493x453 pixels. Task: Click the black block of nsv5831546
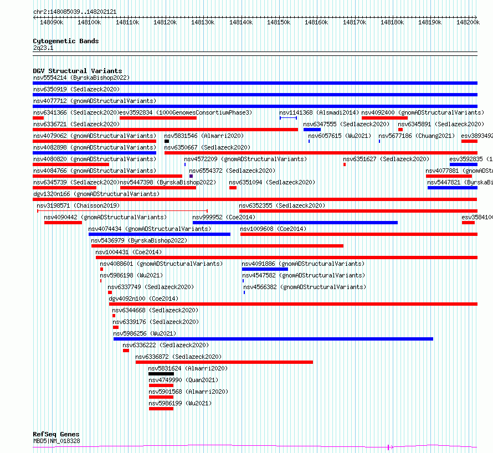coord(167,141)
